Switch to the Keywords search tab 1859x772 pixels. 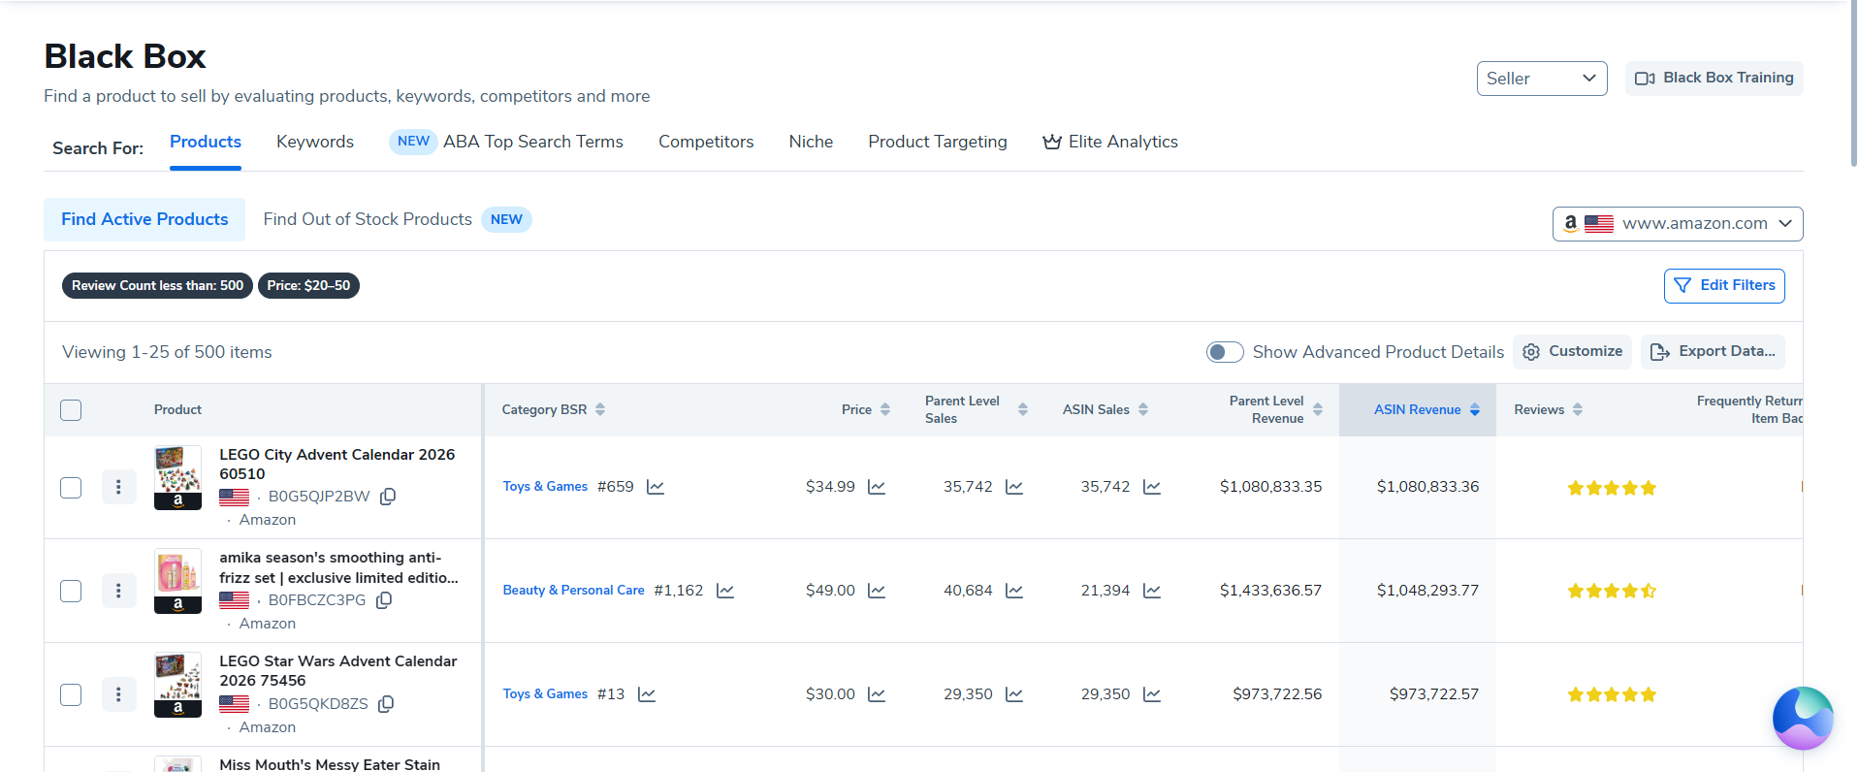315,142
